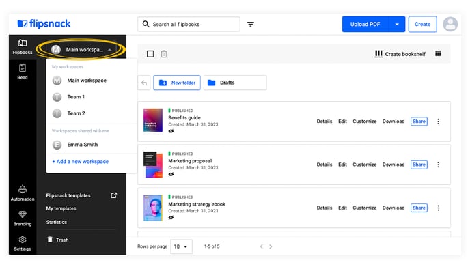Toggle visibility eye icon for Marketing proposal
Viewport: 470px width, 269px height.
[x=171, y=174]
